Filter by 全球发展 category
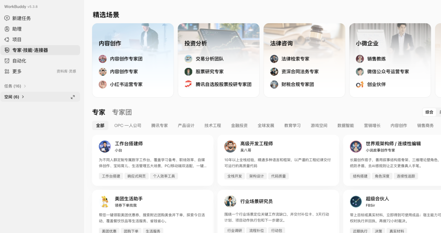 (x=266, y=126)
